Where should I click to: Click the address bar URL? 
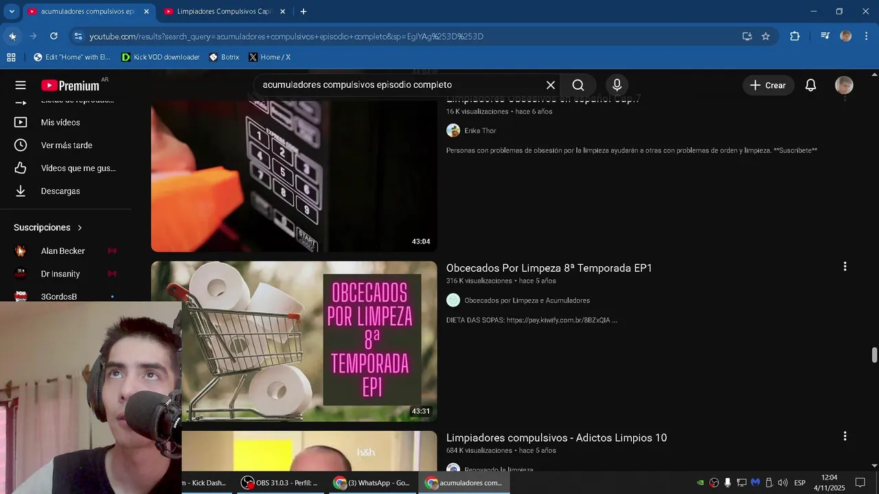[286, 36]
